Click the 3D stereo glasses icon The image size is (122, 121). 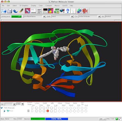(62, 11)
